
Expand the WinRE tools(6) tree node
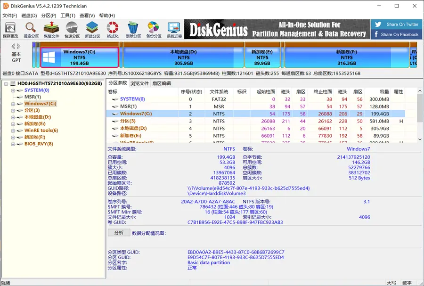click(13, 131)
